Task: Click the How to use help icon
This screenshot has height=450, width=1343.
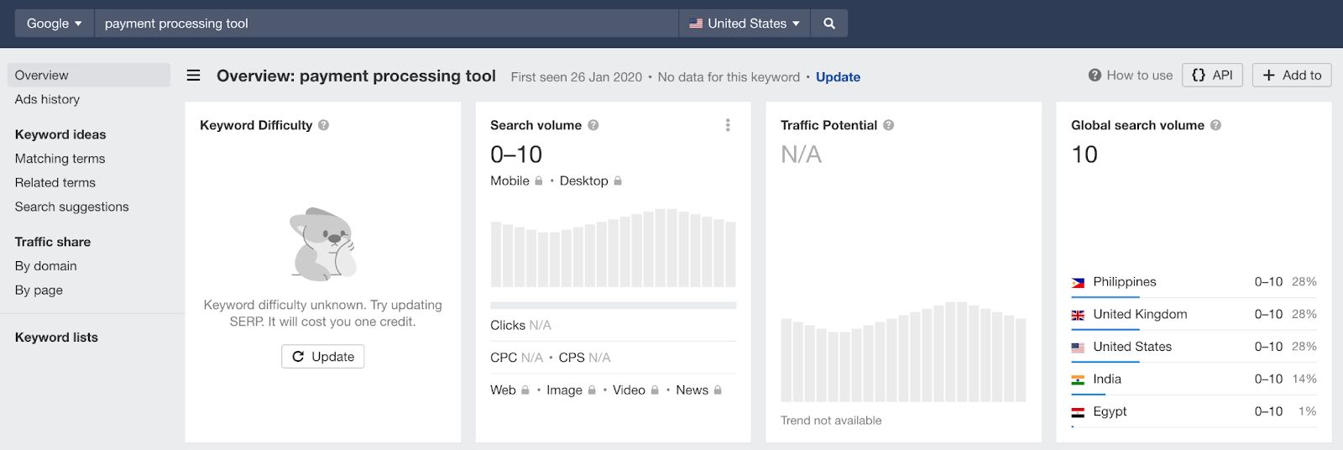Action: tap(1095, 76)
